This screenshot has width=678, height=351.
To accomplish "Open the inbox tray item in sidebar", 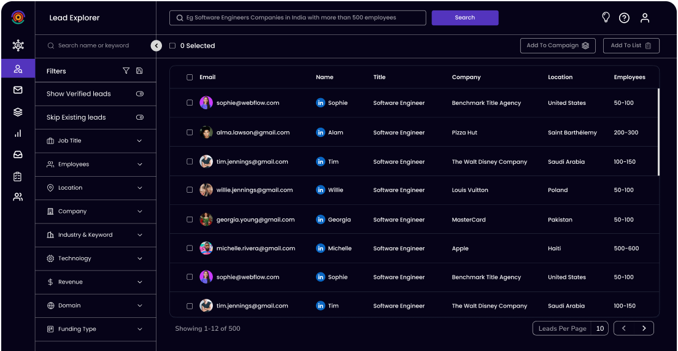I will (x=18, y=155).
